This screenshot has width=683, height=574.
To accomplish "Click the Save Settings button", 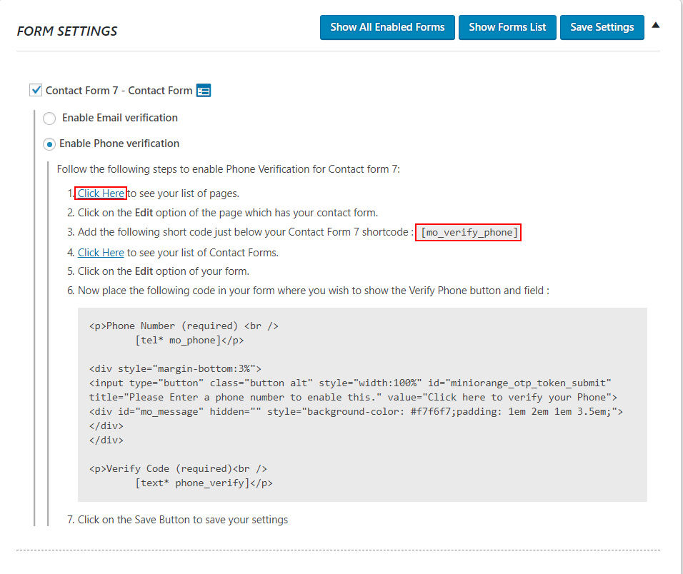I will (x=602, y=27).
